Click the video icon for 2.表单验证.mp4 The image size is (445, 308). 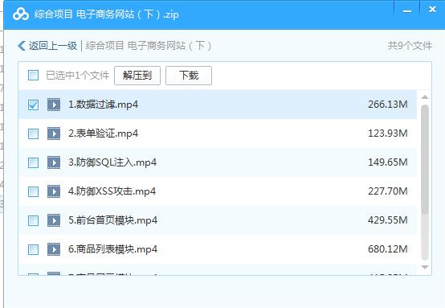pos(54,133)
